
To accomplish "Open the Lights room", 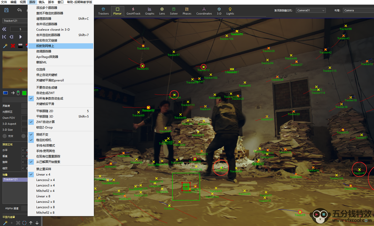I will click(230, 11).
